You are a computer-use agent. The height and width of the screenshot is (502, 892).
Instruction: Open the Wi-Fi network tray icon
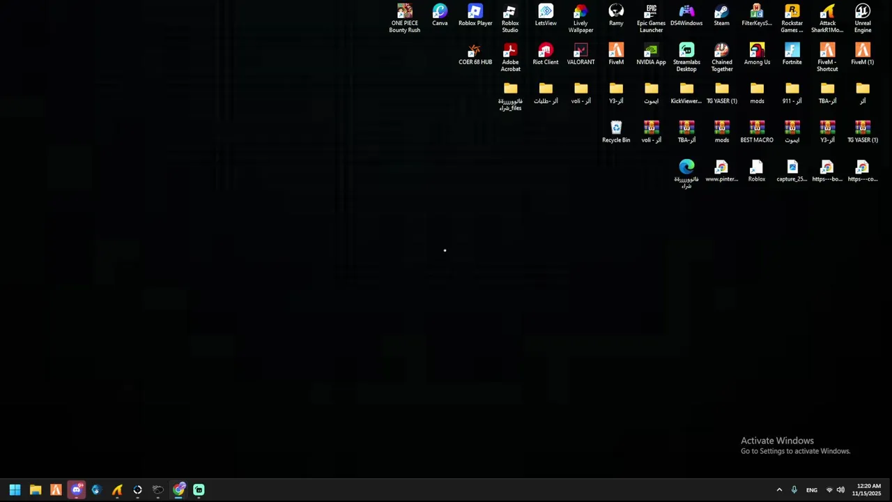coord(829,490)
